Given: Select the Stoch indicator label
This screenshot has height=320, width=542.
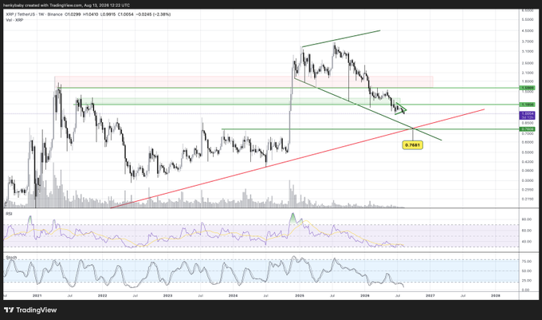Looking at the screenshot, I should [x=11, y=258].
